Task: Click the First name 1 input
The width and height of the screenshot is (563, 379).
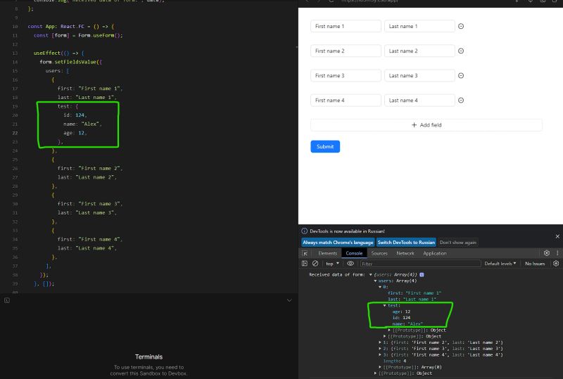Action: point(346,26)
